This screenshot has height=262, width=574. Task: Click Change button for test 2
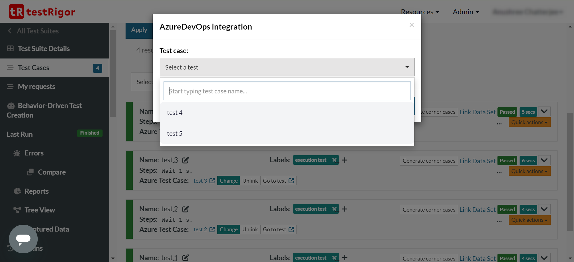[228, 229]
